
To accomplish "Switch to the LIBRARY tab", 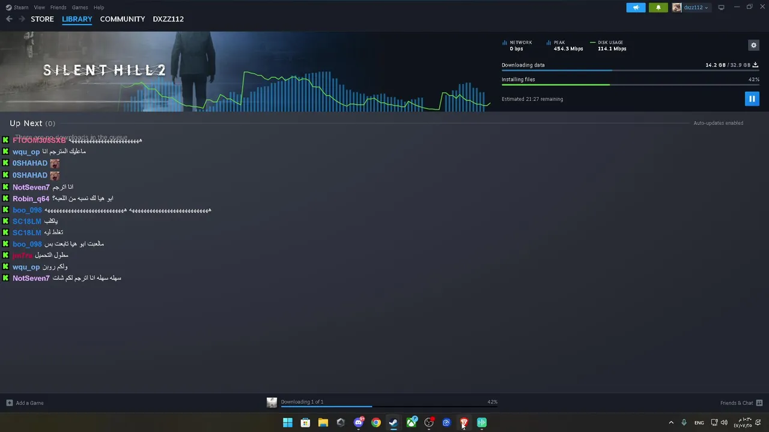I will [77, 19].
